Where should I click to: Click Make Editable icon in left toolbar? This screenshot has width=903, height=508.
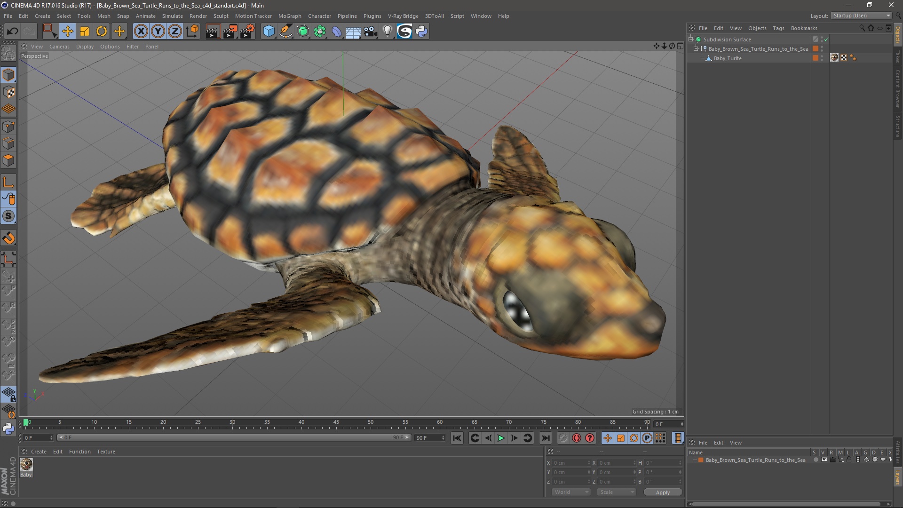coord(8,54)
